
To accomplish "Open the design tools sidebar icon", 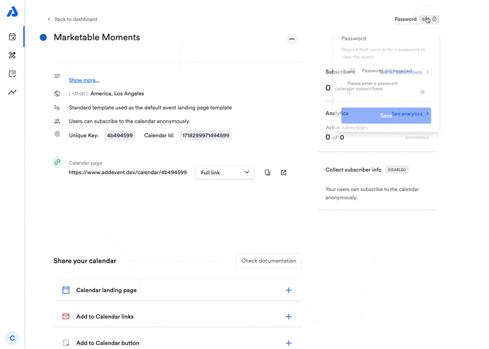I will point(12,55).
